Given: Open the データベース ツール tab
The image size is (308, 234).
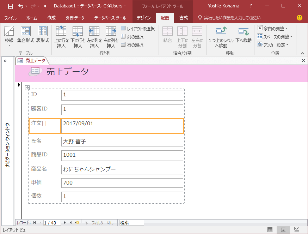Looking at the screenshot, I should pos(110,18).
